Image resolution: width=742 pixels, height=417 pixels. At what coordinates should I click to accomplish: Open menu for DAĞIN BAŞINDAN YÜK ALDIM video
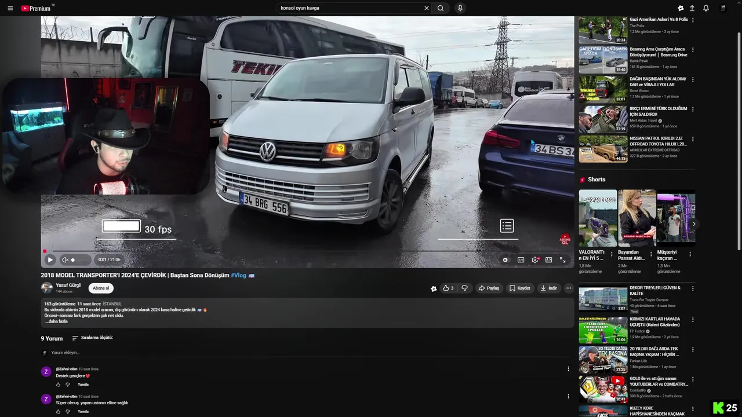click(693, 79)
